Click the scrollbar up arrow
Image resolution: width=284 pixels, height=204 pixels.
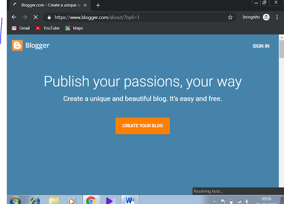(x=281, y=37)
